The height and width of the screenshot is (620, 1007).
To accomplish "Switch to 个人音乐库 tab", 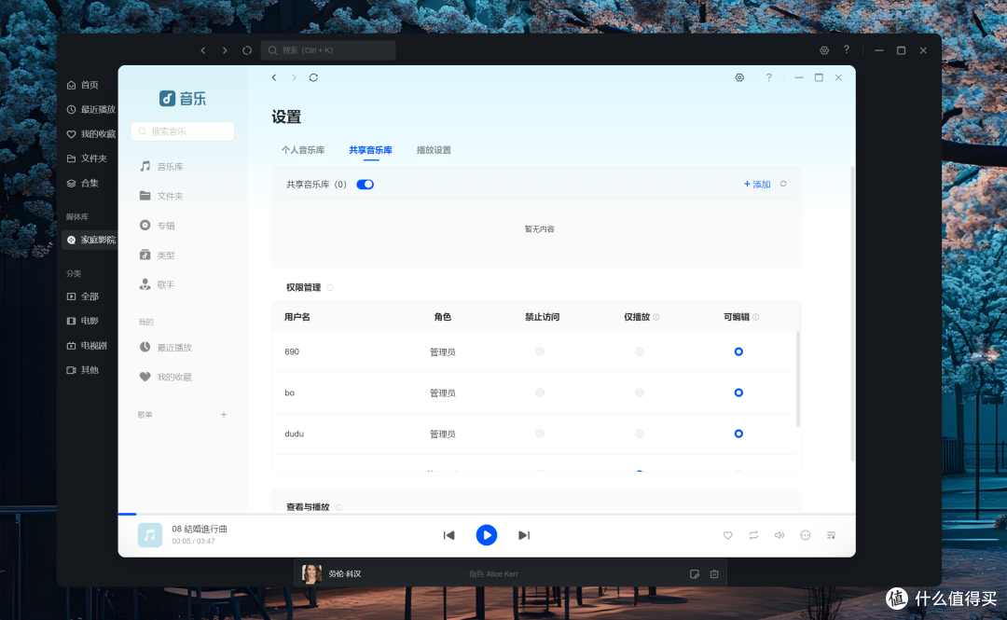I will 303,150.
